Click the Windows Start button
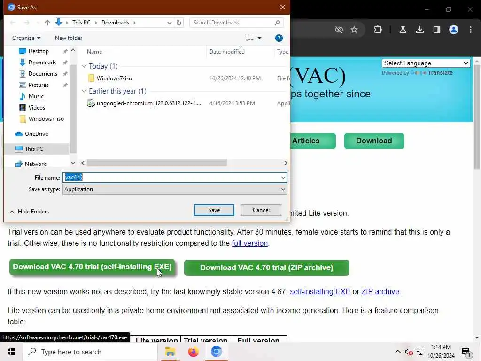Screen dimensions: 481x361 [11, 352]
